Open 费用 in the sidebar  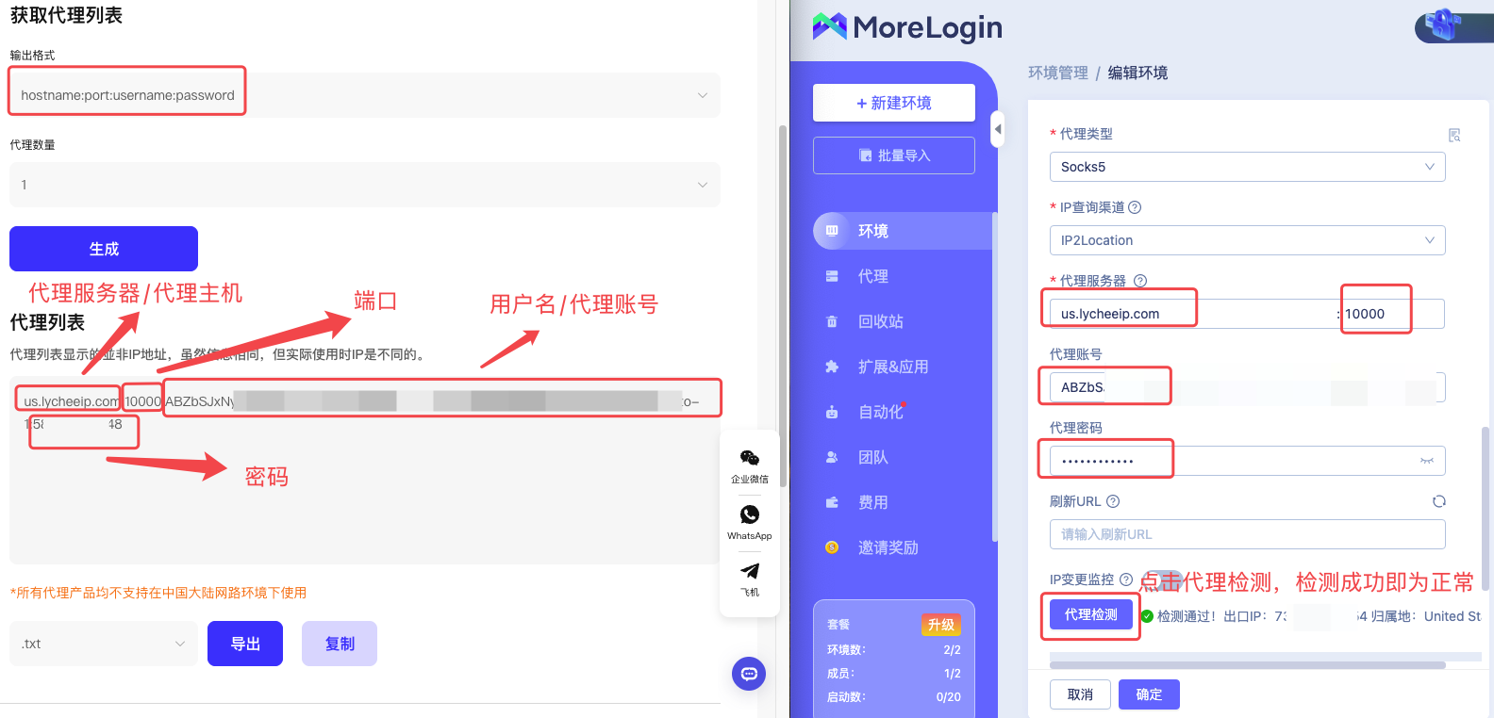902,502
